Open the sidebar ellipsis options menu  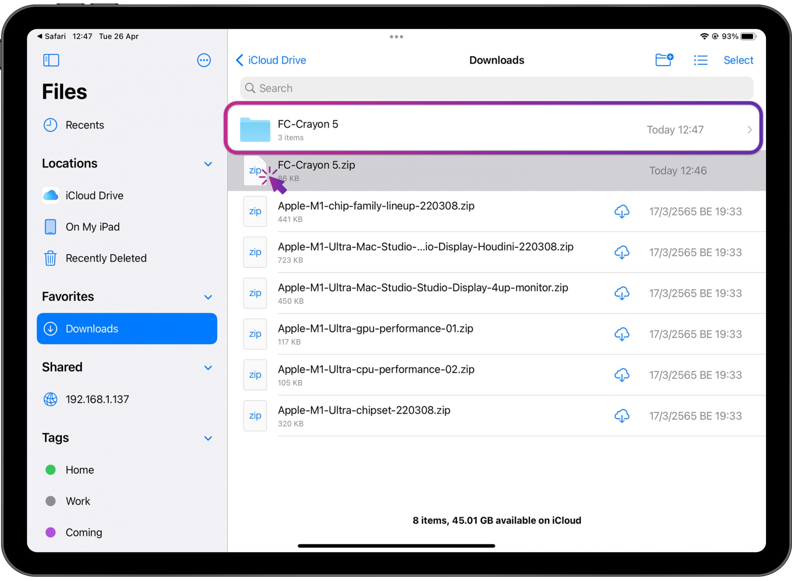point(204,60)
